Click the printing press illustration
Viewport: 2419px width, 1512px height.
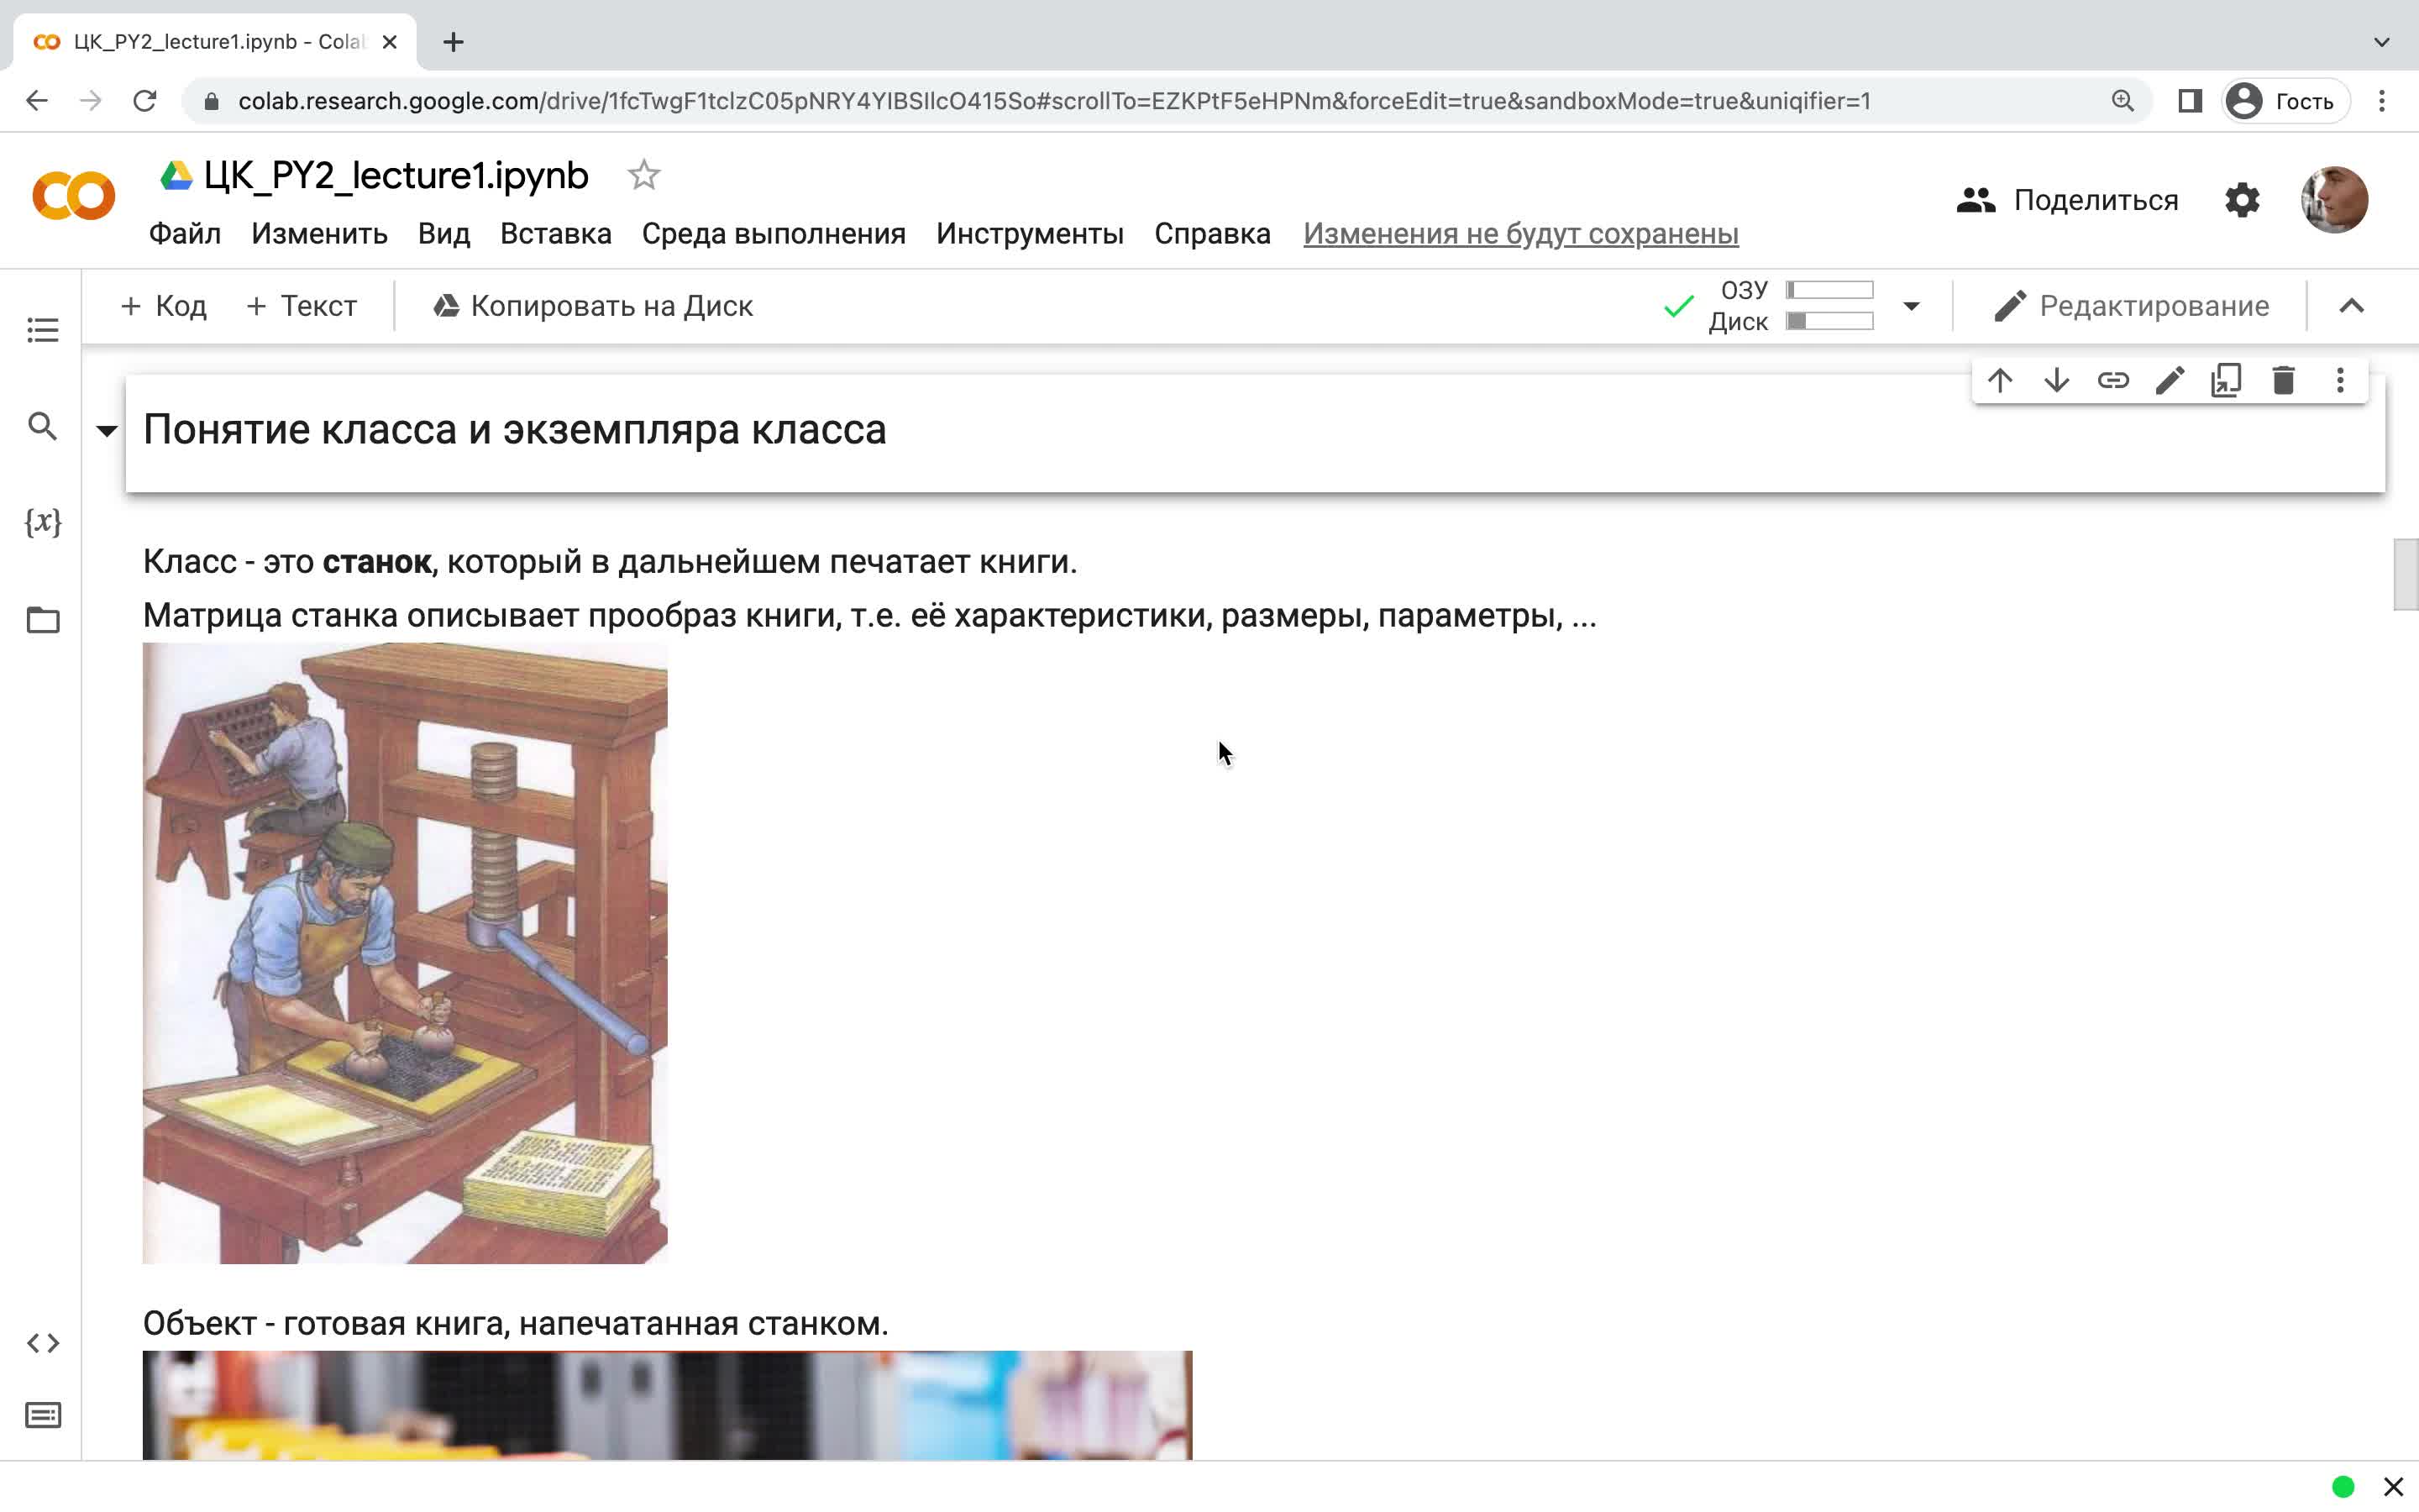405,953
